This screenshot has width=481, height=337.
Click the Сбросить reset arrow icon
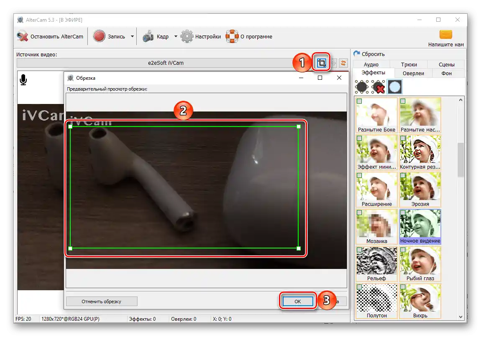tap(356, 53)
